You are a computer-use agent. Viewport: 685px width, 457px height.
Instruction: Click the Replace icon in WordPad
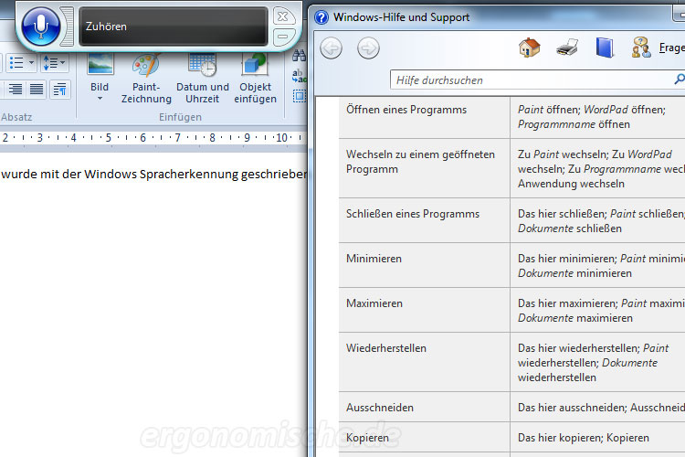pyautogui.click(x=300, y=76)
